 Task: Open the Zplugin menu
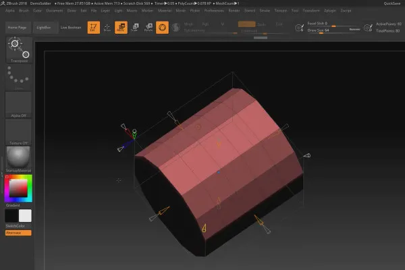[x=330, y=11]
